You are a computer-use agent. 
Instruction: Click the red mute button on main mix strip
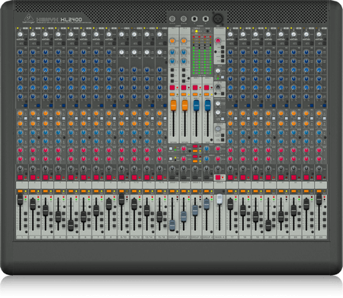(218, 177)
